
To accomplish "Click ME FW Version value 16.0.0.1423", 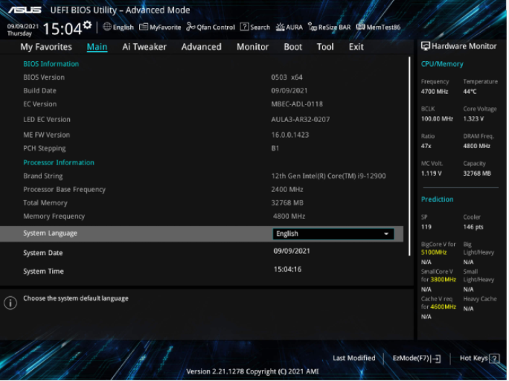I will click(x=290, y=135).
